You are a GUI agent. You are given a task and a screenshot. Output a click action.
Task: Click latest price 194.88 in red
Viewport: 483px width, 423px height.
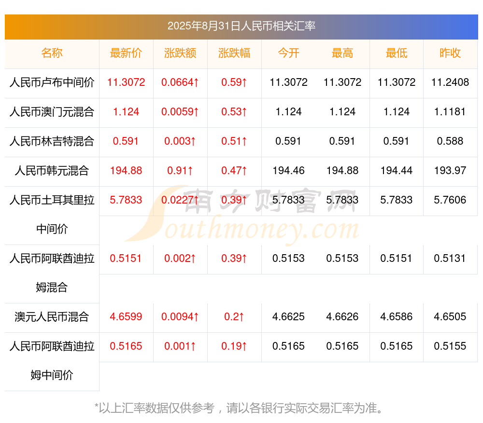pos(126,170)
